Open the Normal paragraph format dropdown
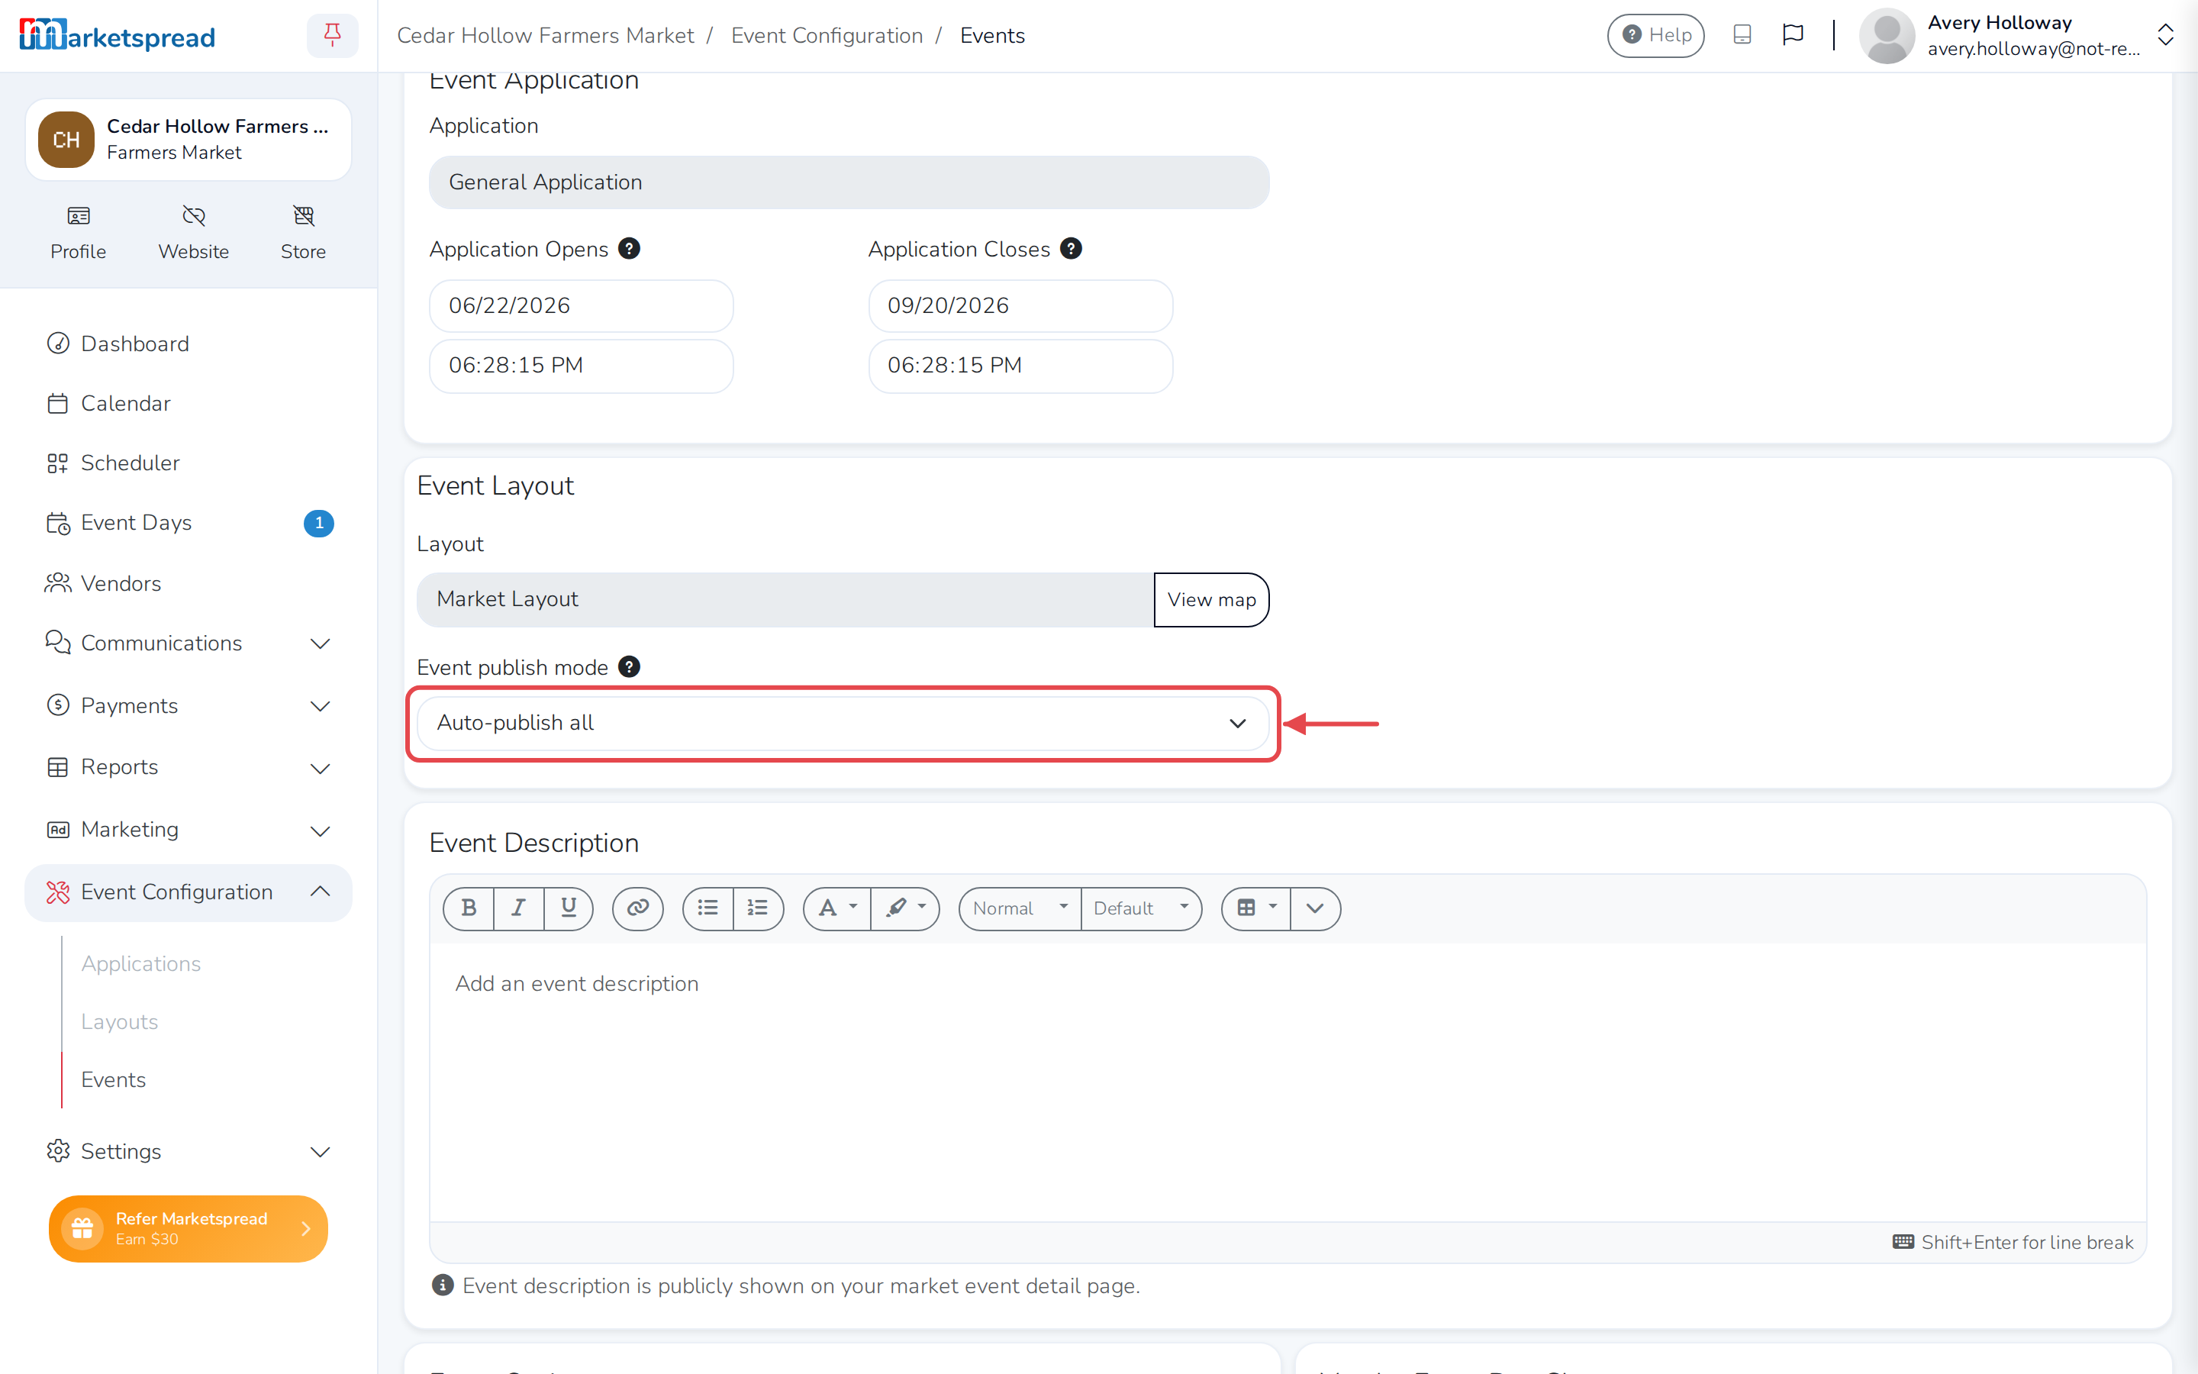The width and height of the screenshot is (2198, 1374). tap(1020, 908)
